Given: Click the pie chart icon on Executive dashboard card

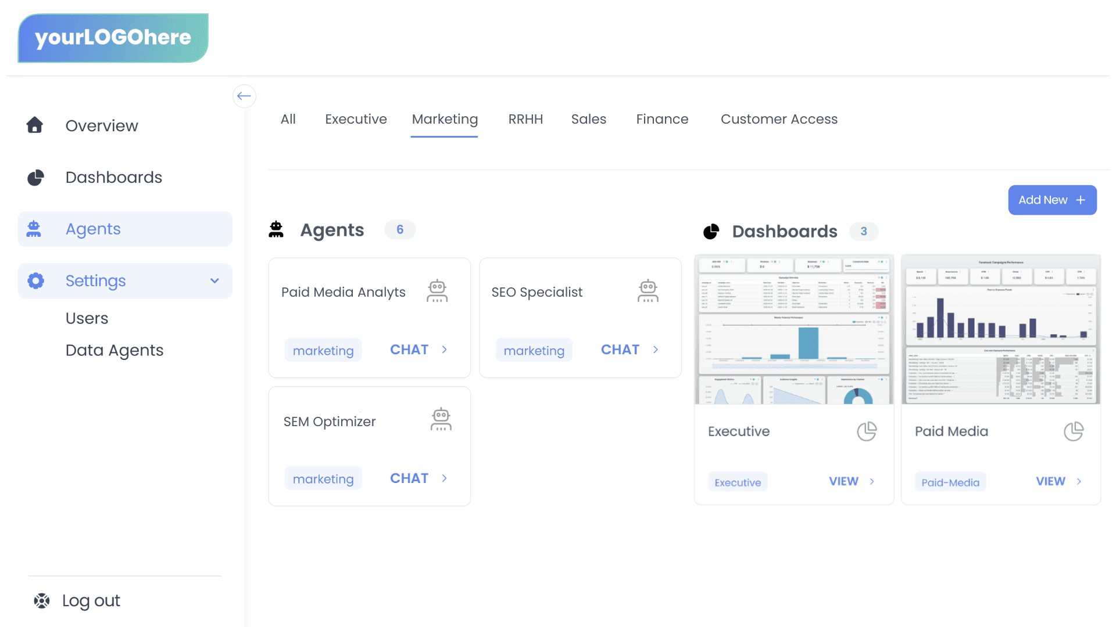Looking at the screenshot, I should click(866, 431).
